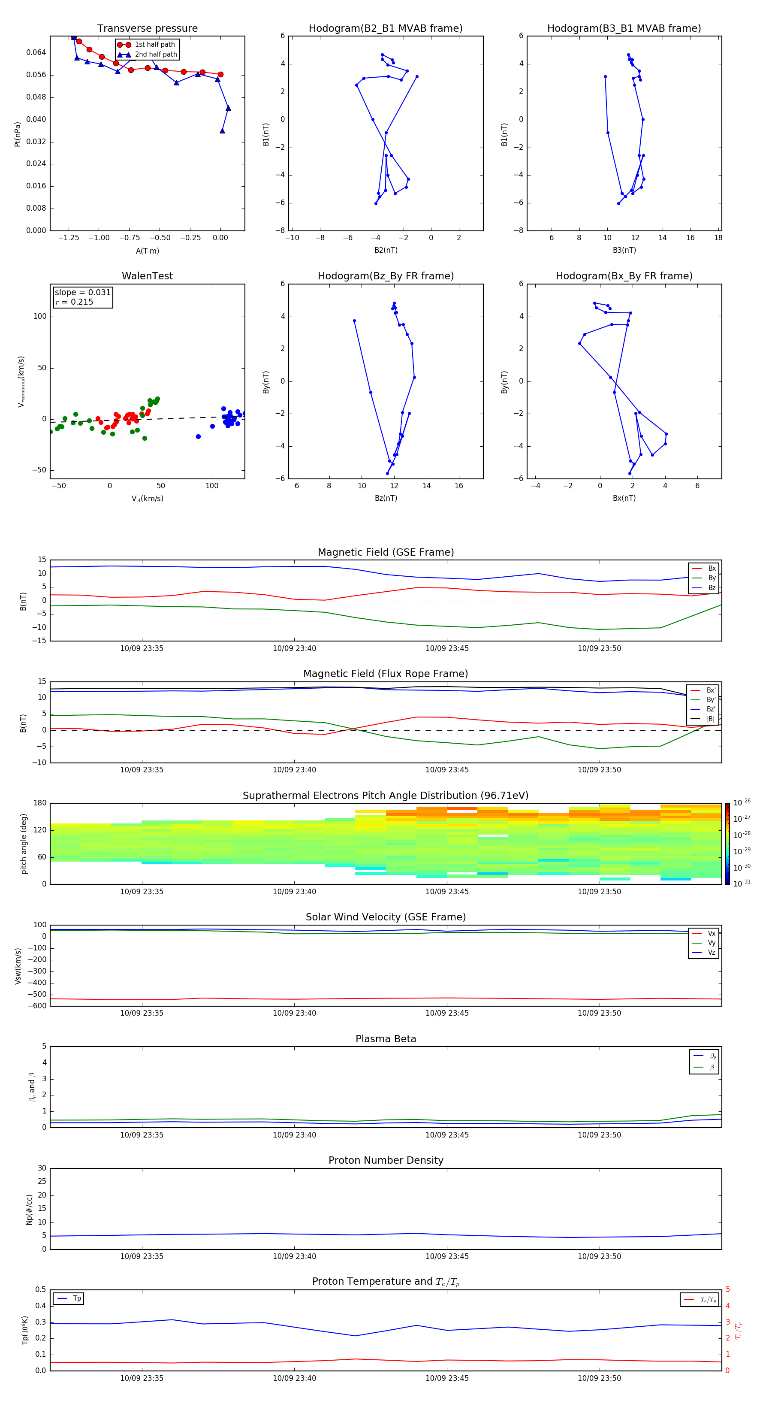Select the β entry in Plasma Beta legend
The image size is (772, 1416).
(704, 1067)
